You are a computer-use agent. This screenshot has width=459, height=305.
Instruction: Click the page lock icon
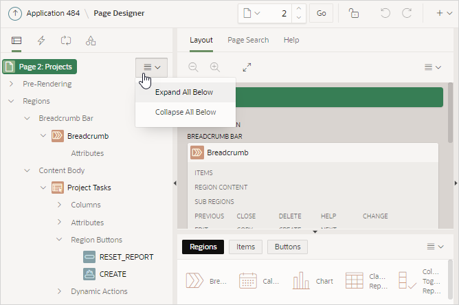[x=354, y=14]
